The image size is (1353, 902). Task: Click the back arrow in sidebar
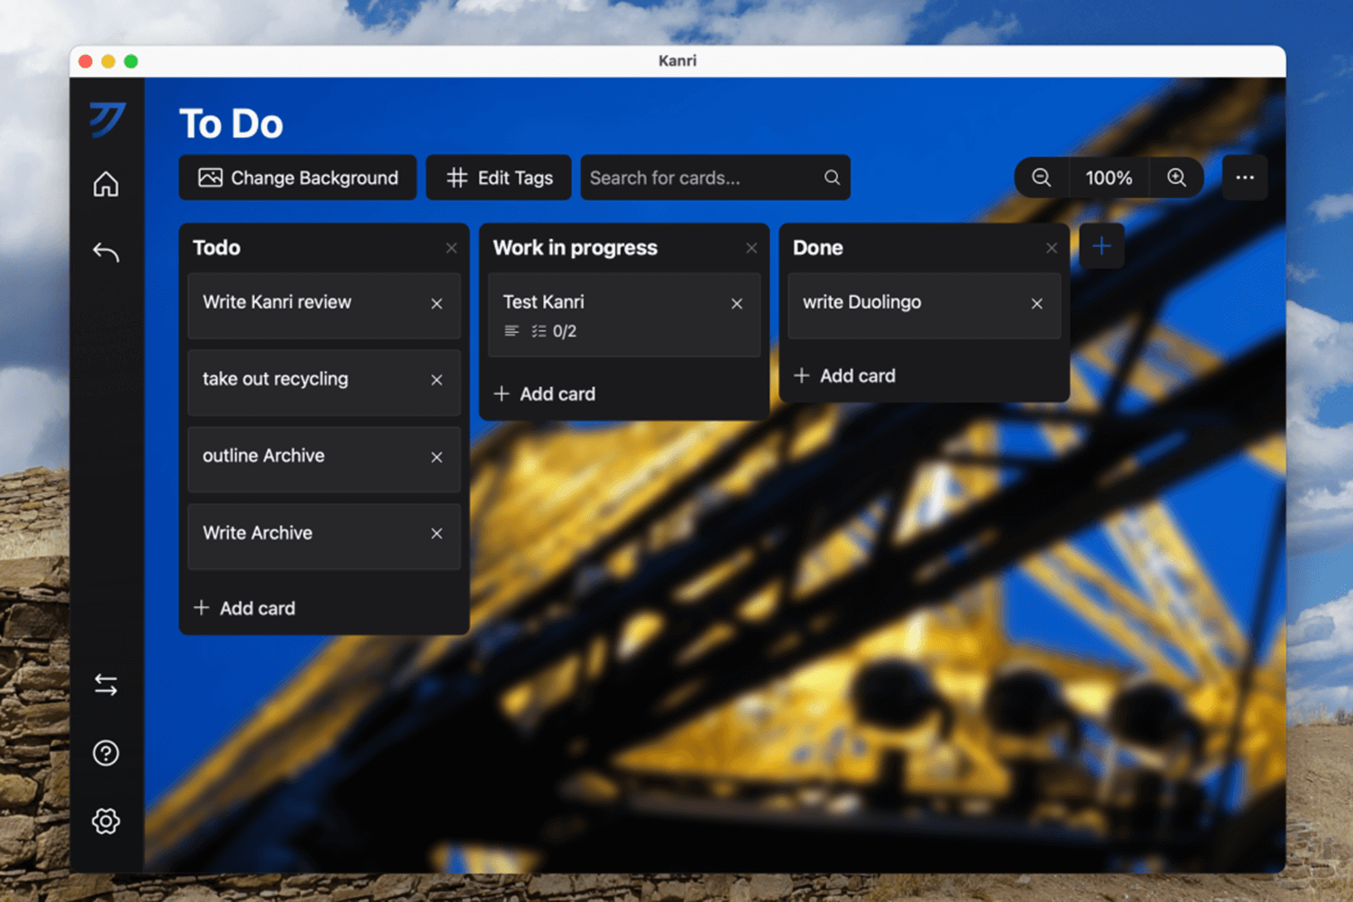click(106, 252)
